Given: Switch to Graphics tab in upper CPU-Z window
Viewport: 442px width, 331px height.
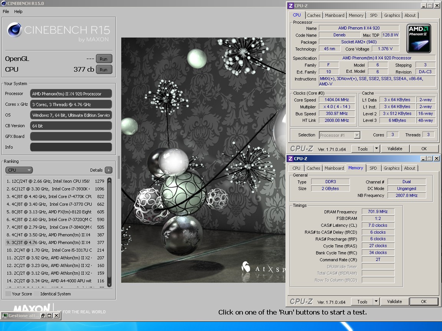Looking at the screenshot, I should coord(392,15).
